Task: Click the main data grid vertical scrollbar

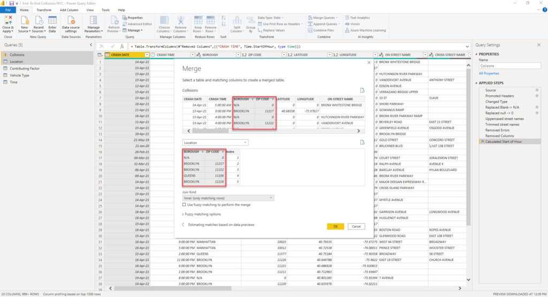Action: tap(468, 147)
